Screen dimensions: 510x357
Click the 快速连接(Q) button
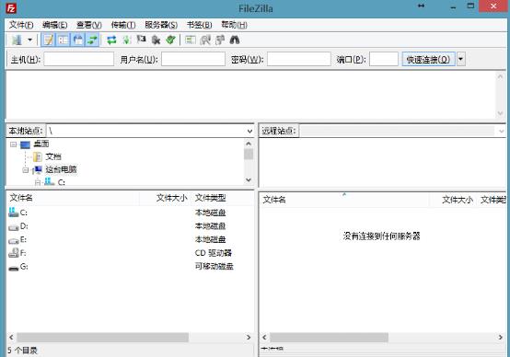click(x=428, y=59)
